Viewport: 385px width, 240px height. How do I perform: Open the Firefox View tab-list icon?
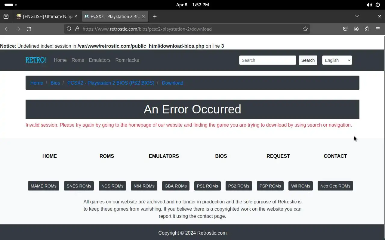point(6,16)
